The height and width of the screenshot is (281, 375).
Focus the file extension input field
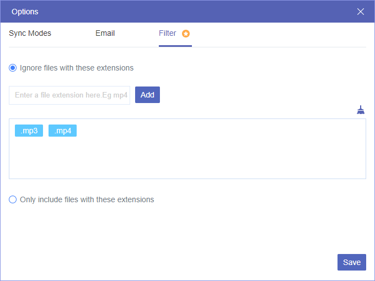coord(69,95)
